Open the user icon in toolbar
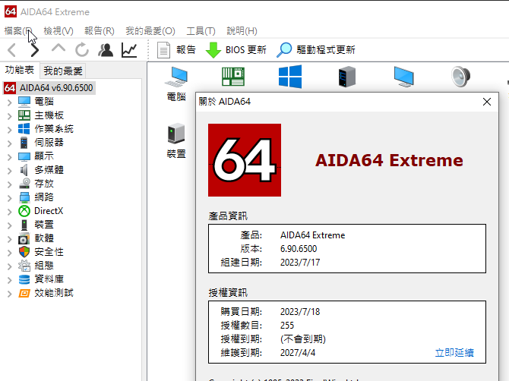This screenshot has height=381, width=509. pos(106,50)
